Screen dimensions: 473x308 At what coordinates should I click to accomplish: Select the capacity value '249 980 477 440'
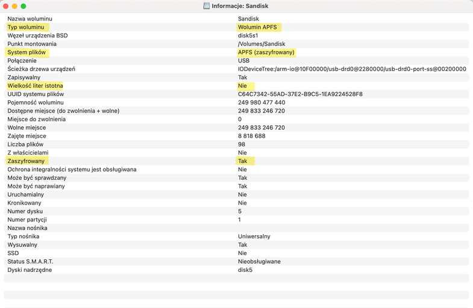(x=262, y=102)
